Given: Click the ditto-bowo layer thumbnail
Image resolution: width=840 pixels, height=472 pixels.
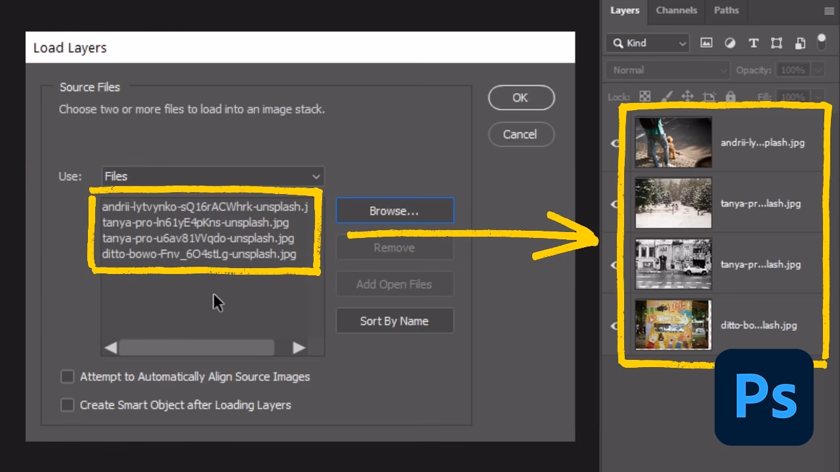Looking at the screenshot, I should [673, 324].
